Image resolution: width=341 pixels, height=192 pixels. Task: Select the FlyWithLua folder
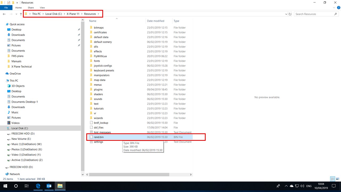[100, 56]
